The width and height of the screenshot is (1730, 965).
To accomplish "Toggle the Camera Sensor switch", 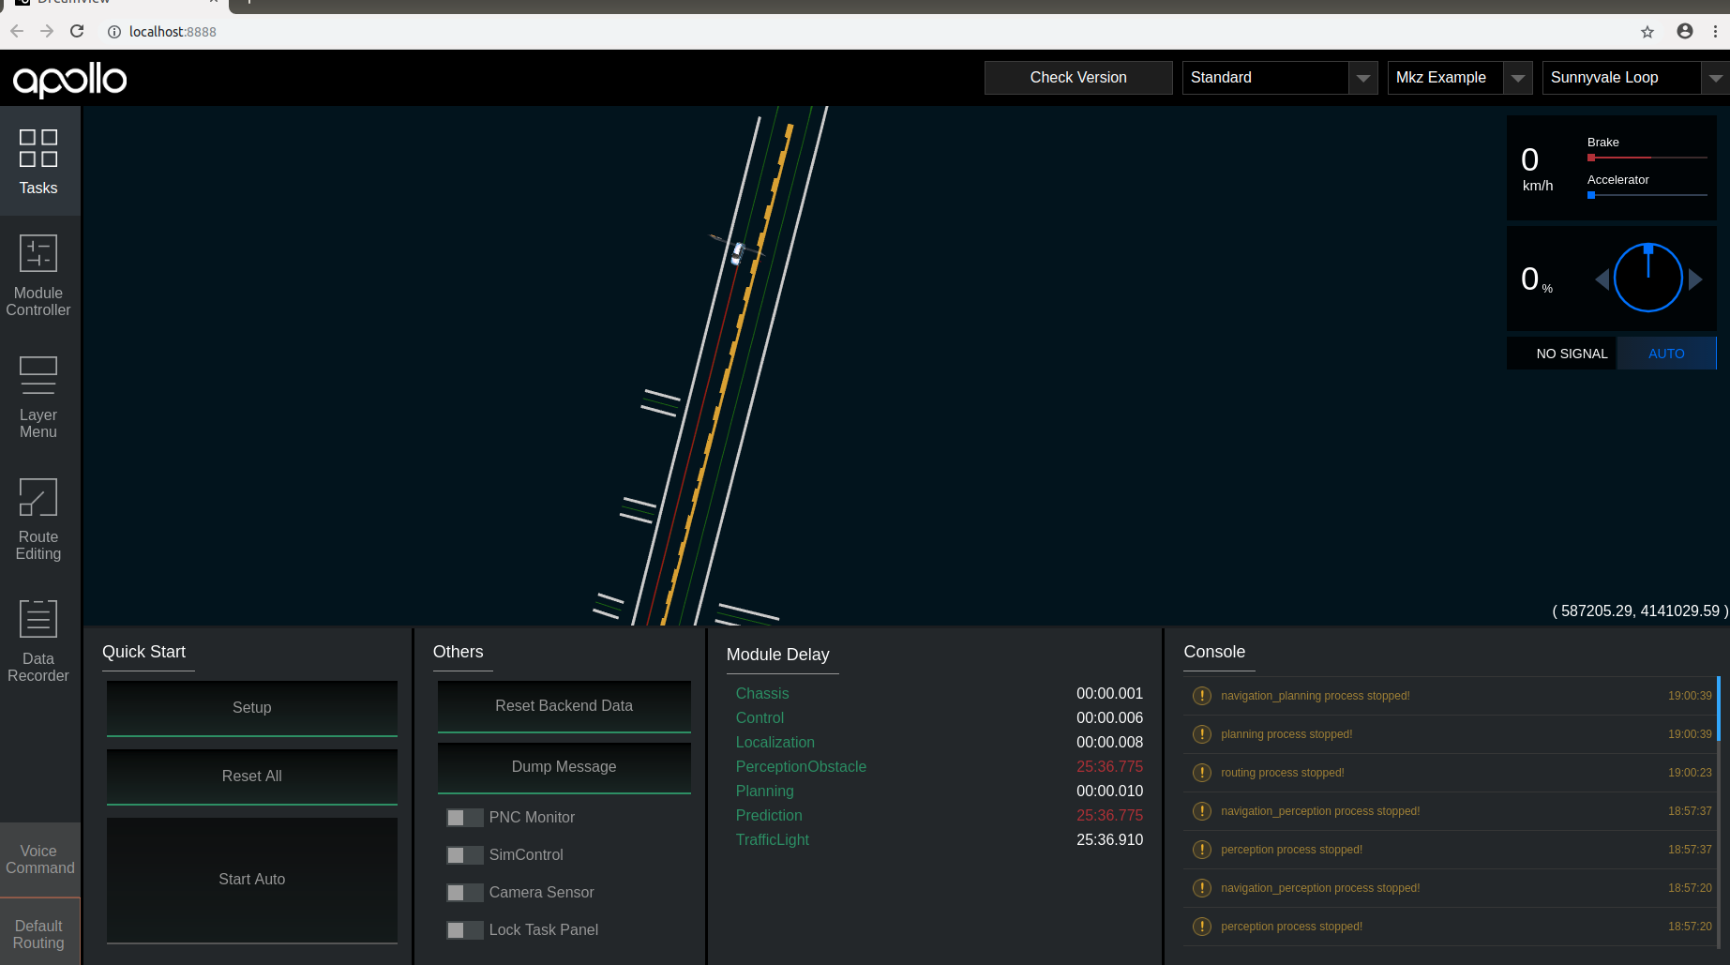I will 464,893.
